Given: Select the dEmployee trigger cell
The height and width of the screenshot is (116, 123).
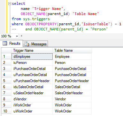Looking at the screenshot, I should coord(32,57).
